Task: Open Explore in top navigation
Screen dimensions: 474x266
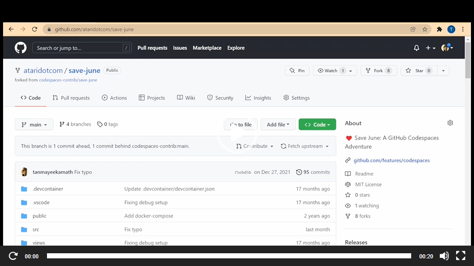Action: point(236,48)
